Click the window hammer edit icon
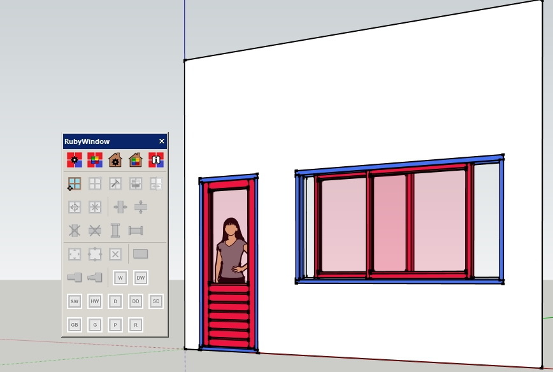 (x=115, y=183)
